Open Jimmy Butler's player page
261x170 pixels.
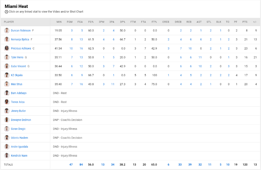coord(18,111)
